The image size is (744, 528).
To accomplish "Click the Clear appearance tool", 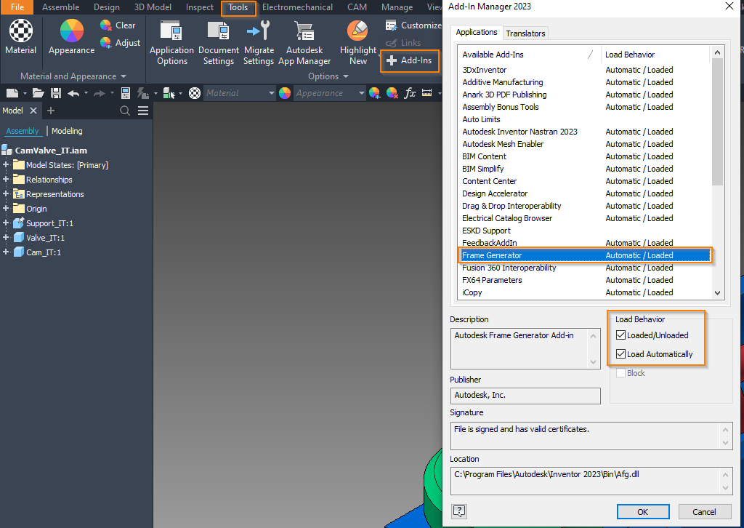I will pyautogui.click(x=118, y=25).
